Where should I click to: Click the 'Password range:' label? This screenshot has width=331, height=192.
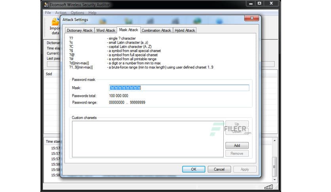85,102
